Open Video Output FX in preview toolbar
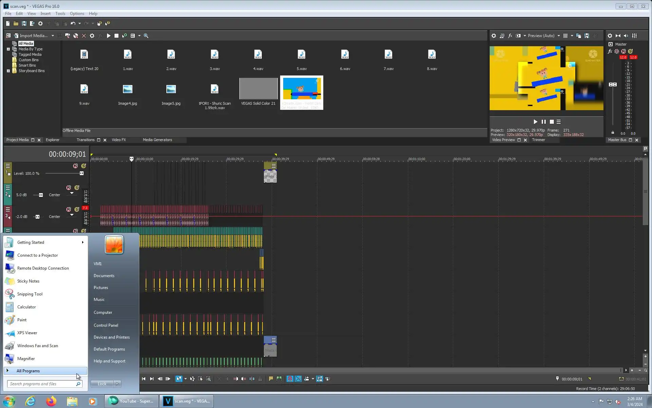Image resolution: width=652 pixels, height=408 pixels. tap(510, 36)
